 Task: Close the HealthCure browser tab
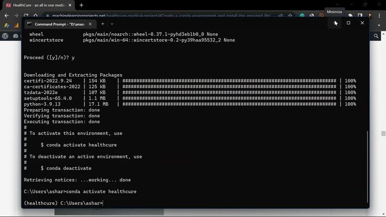pos(70,5)
